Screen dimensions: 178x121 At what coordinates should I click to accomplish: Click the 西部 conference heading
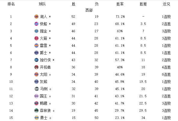89,10
